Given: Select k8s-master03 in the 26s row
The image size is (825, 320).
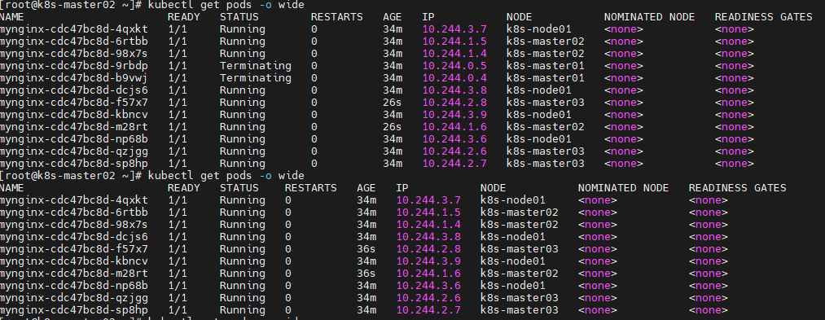Looking at the screenshot, I should point(545,102).
